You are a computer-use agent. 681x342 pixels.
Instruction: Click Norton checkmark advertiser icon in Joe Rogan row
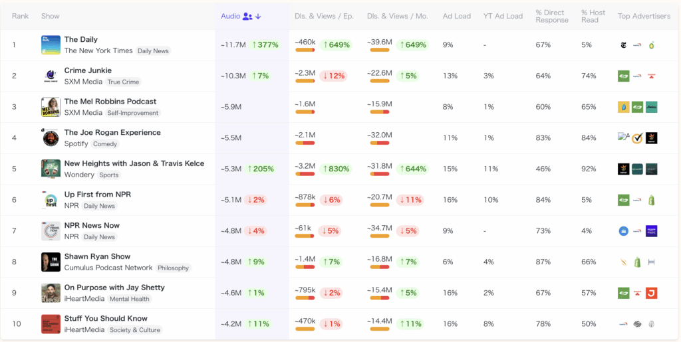pyautogui.click(x=637, y=138)
